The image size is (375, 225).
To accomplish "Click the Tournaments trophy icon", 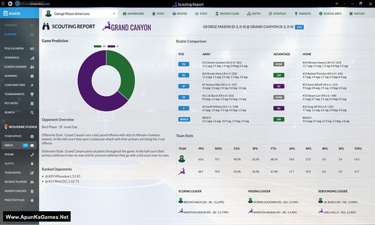I will pos(32,94).
